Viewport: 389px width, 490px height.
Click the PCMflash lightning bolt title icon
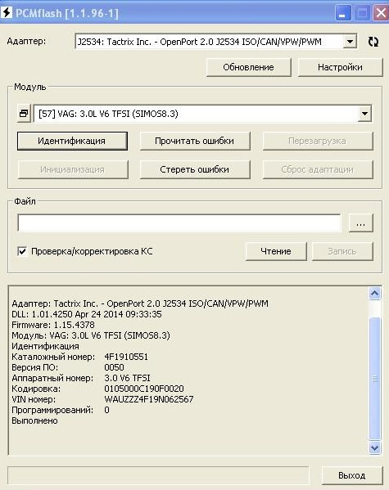(7, 13)
